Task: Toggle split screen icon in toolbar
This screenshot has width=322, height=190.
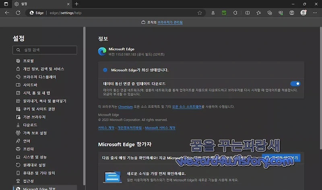Action: coord(248,13)
